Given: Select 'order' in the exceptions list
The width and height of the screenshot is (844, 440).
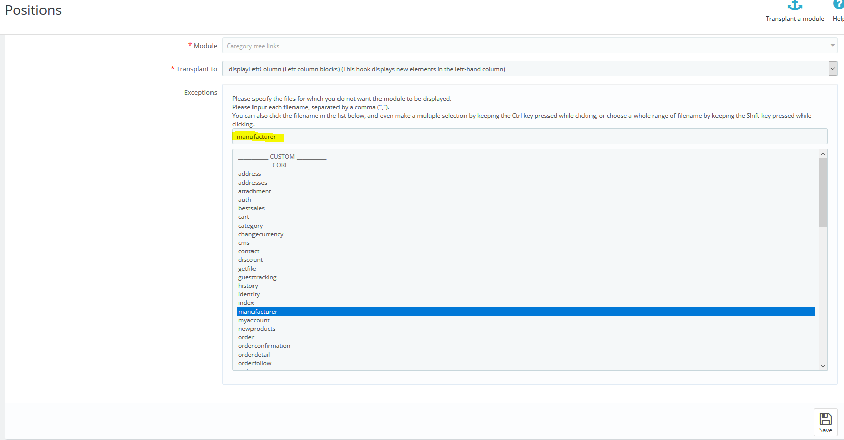Looking at the screenshot, I should click(x=526, y=337).
